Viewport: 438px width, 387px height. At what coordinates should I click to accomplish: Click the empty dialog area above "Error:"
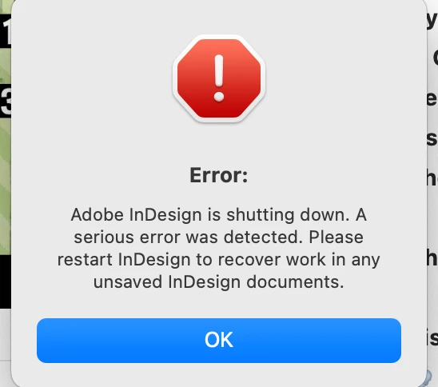219,144
